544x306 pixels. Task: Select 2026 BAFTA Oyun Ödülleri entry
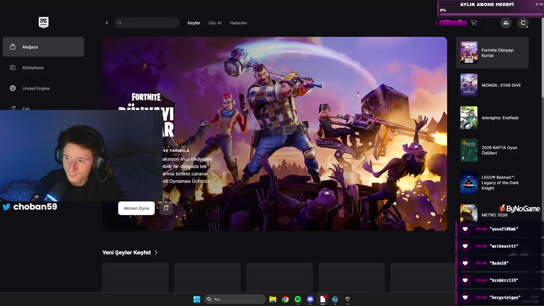pos(492,150)
